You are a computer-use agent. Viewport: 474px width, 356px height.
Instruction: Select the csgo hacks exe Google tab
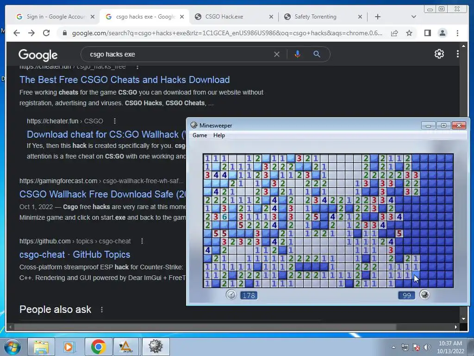pos(145,17)
